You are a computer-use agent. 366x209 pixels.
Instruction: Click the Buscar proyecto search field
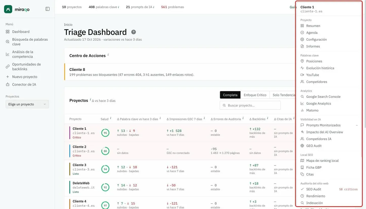[250, 105]
